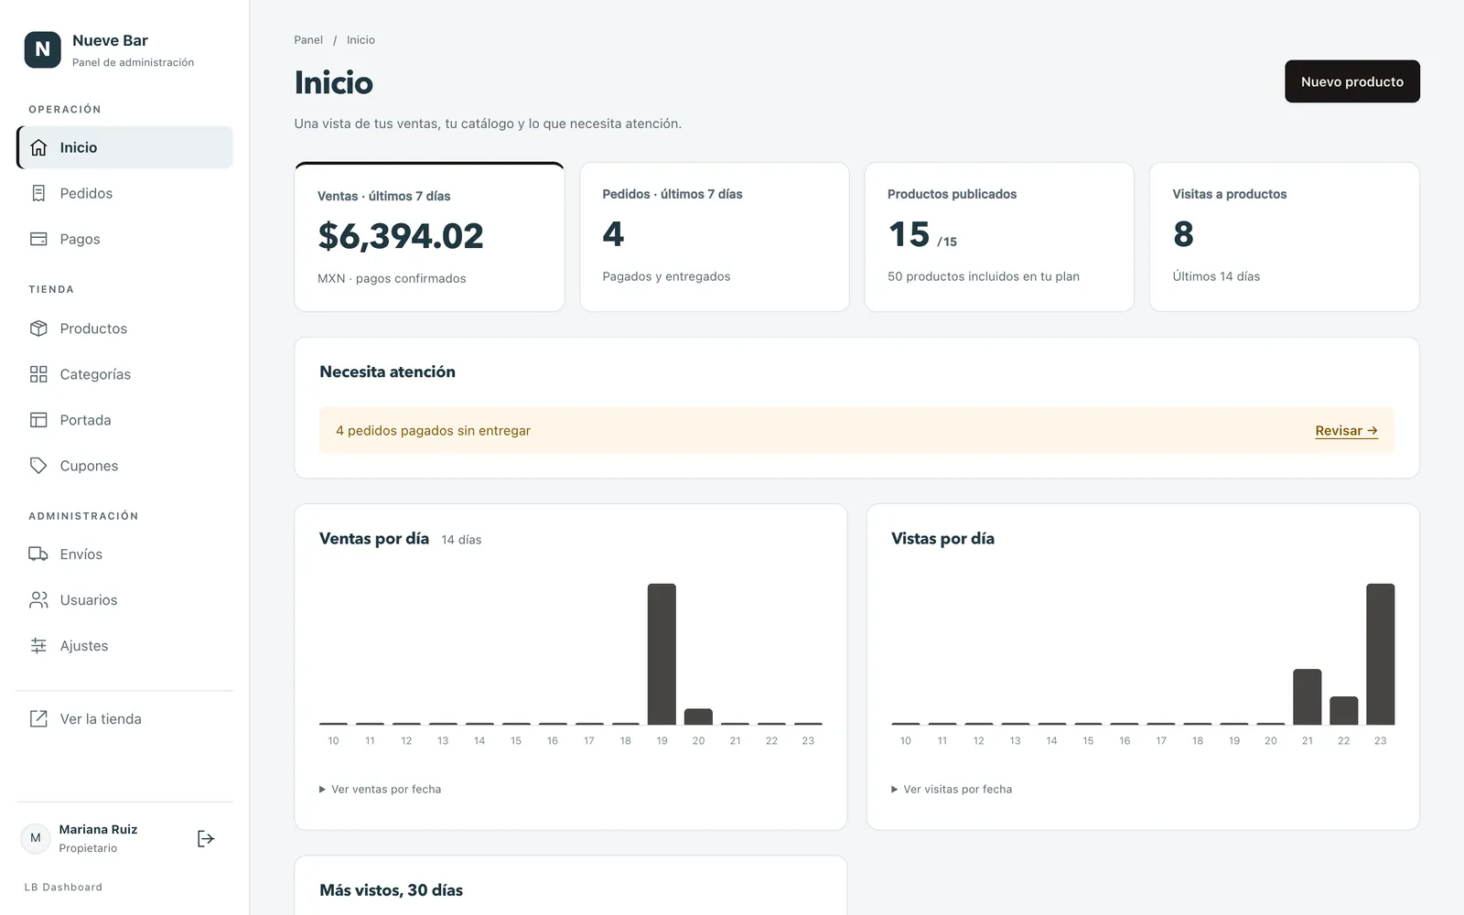Click the Necesita atención heading
Viewport: 1464px width, 915px height.
387,371
